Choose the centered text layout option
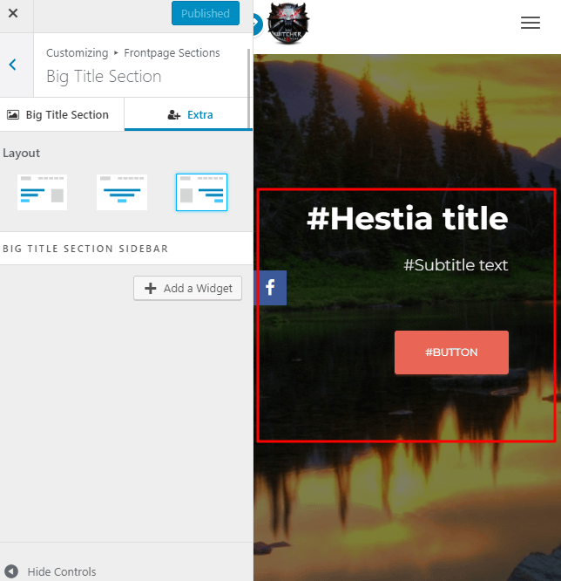Screen dimensions: 561x581 (121, 192)
